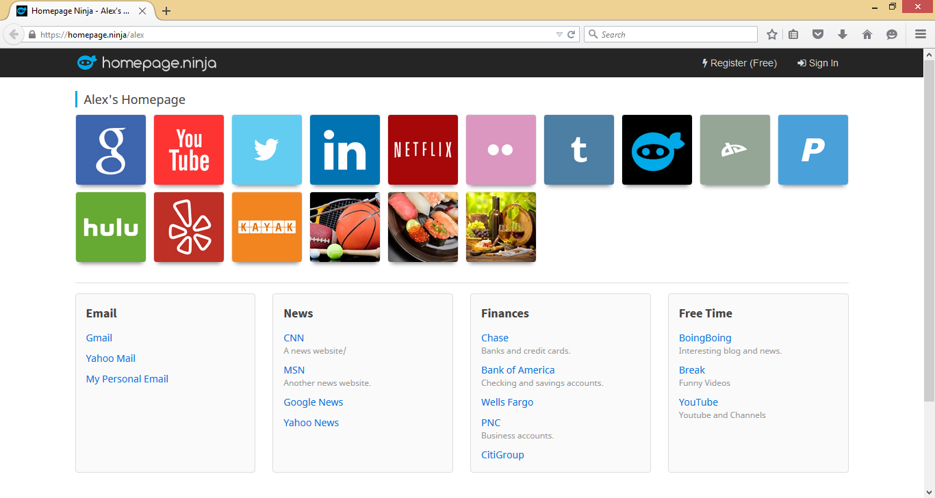Open the PNC link

(x=491, y=423)
